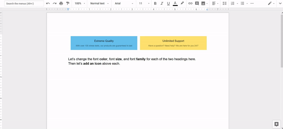This screenshot has width=283, height=129.
Task: Expand the Normal text style dropdown
Action: point(99,4)
